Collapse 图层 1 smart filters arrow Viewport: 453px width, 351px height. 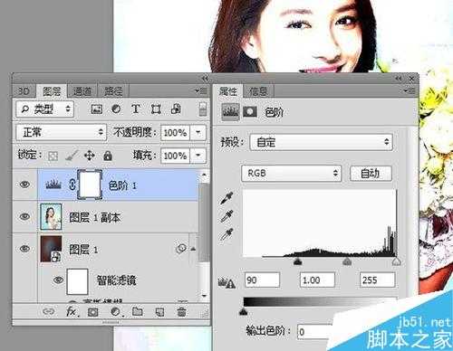click(193, 249)
